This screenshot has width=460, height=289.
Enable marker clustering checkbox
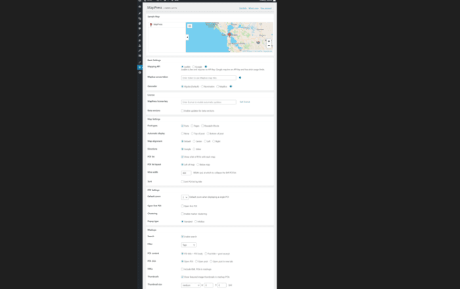tap(182, 213)
